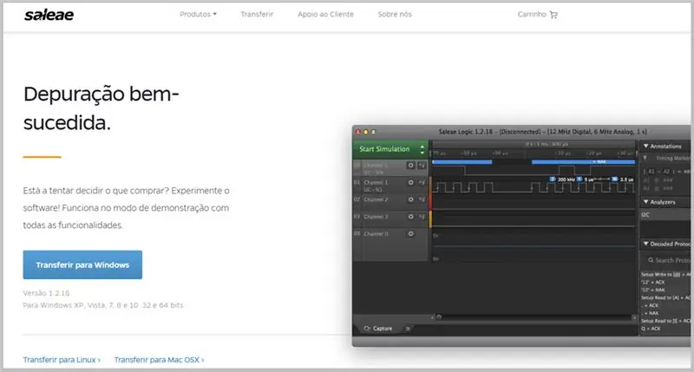Collapse the Decoded Protocols panel
The height and width of the screenshot is (372, 694).
[645, 244]
